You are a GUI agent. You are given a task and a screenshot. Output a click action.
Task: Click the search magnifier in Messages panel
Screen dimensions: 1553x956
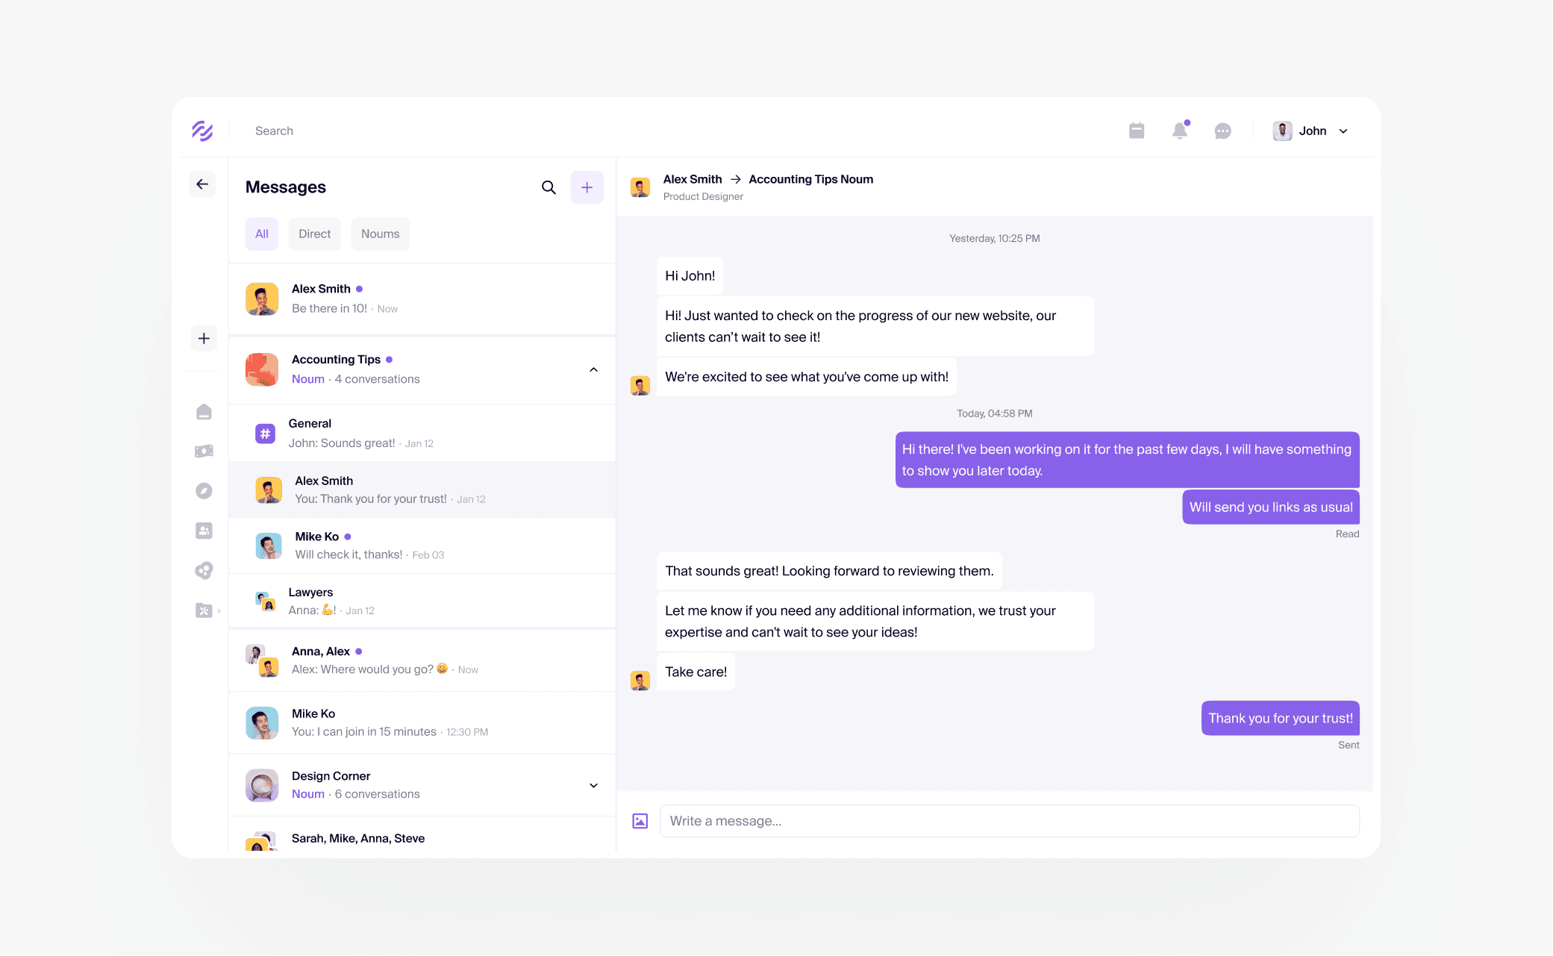(x=549, y=187)
